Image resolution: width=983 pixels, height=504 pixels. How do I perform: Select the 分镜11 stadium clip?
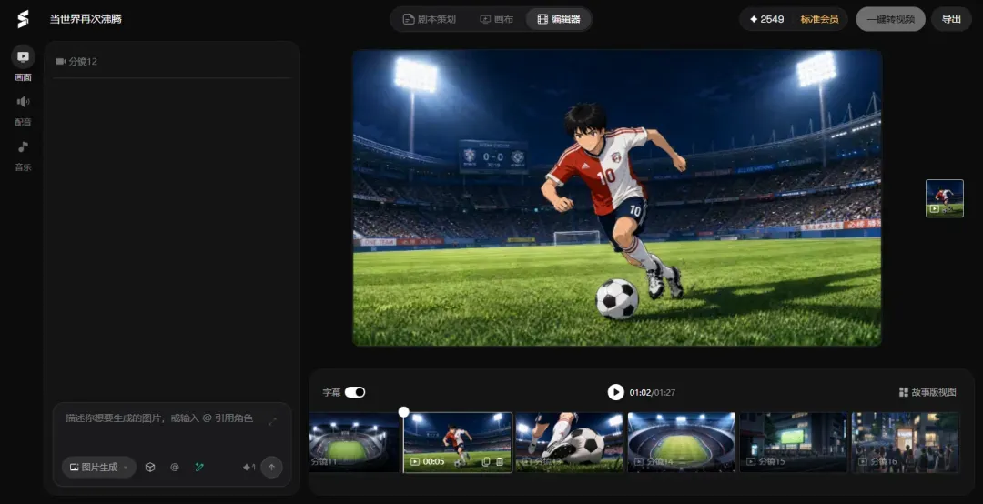pyautogui.click(x=353, y=442)
